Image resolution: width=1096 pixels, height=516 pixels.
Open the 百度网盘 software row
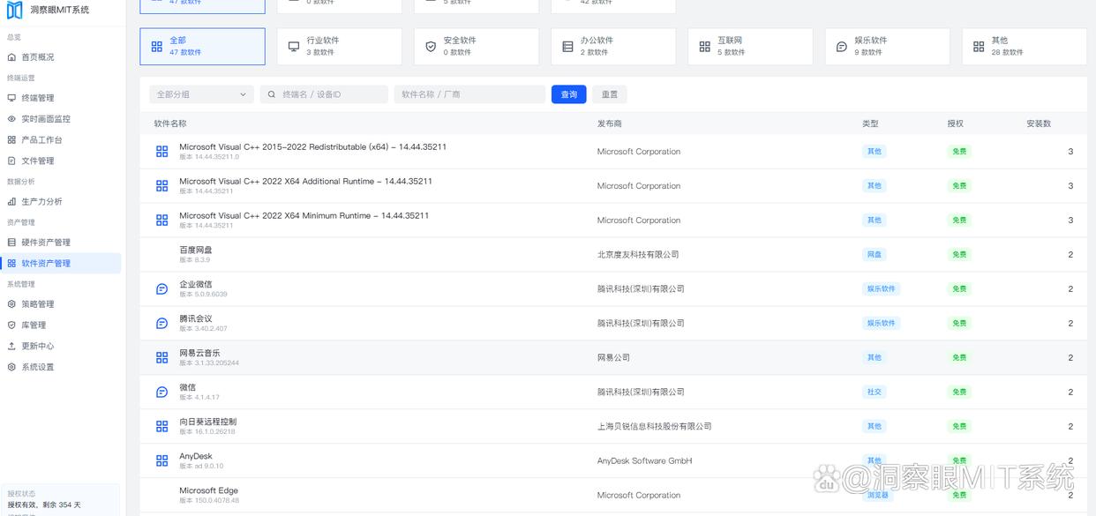pos(613,254)
